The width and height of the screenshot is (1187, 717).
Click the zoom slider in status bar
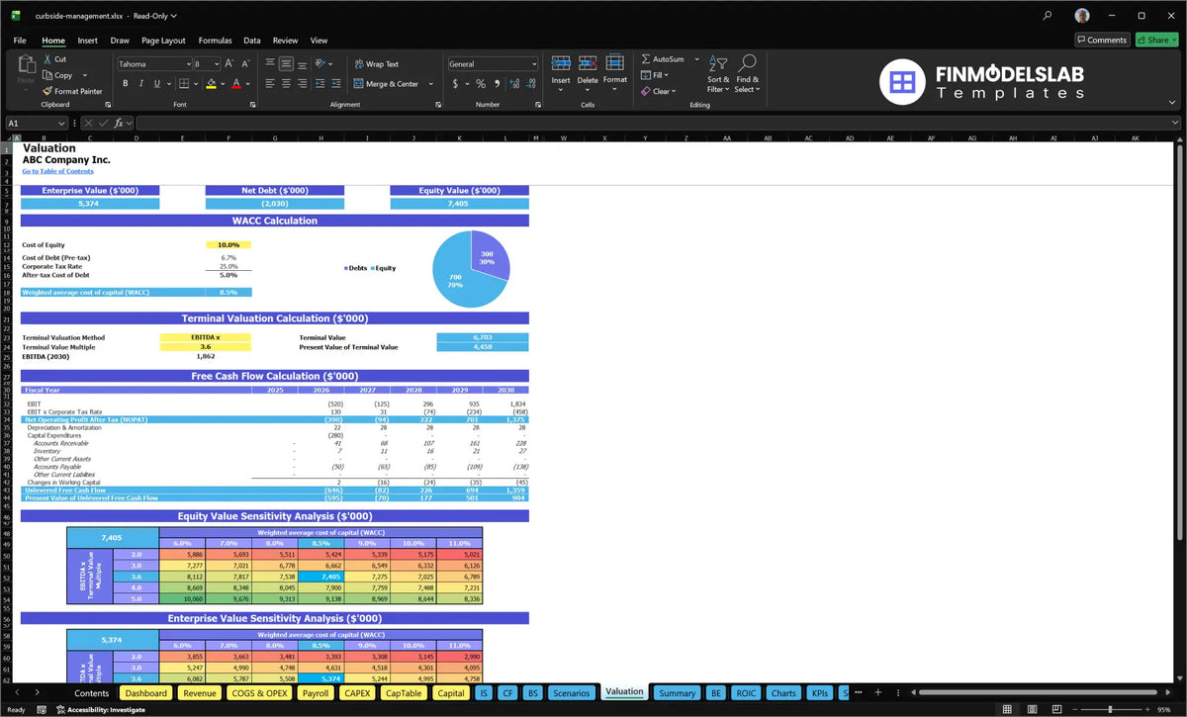pos(1110,709)
